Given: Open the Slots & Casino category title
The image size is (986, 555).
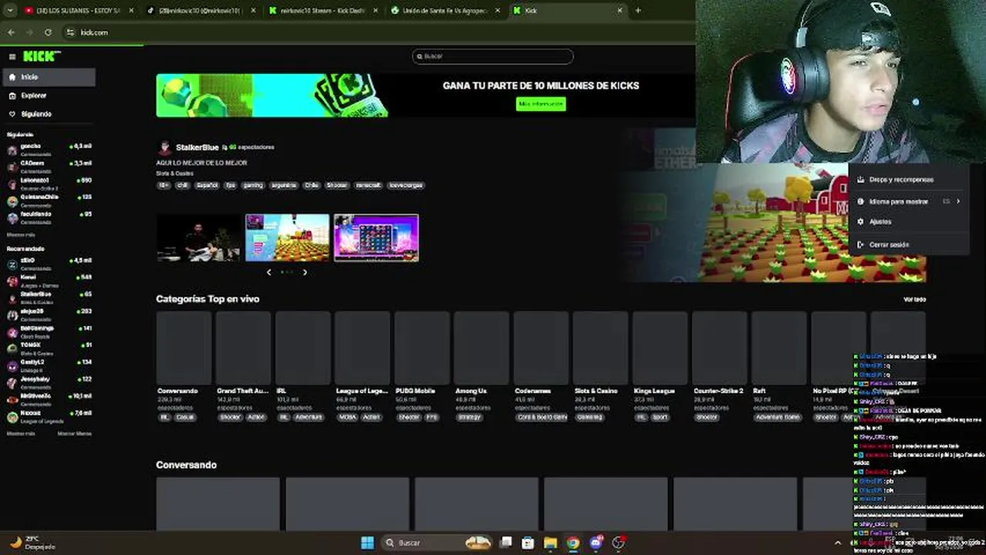Looking at the screenshot, I should click(596, 391).
